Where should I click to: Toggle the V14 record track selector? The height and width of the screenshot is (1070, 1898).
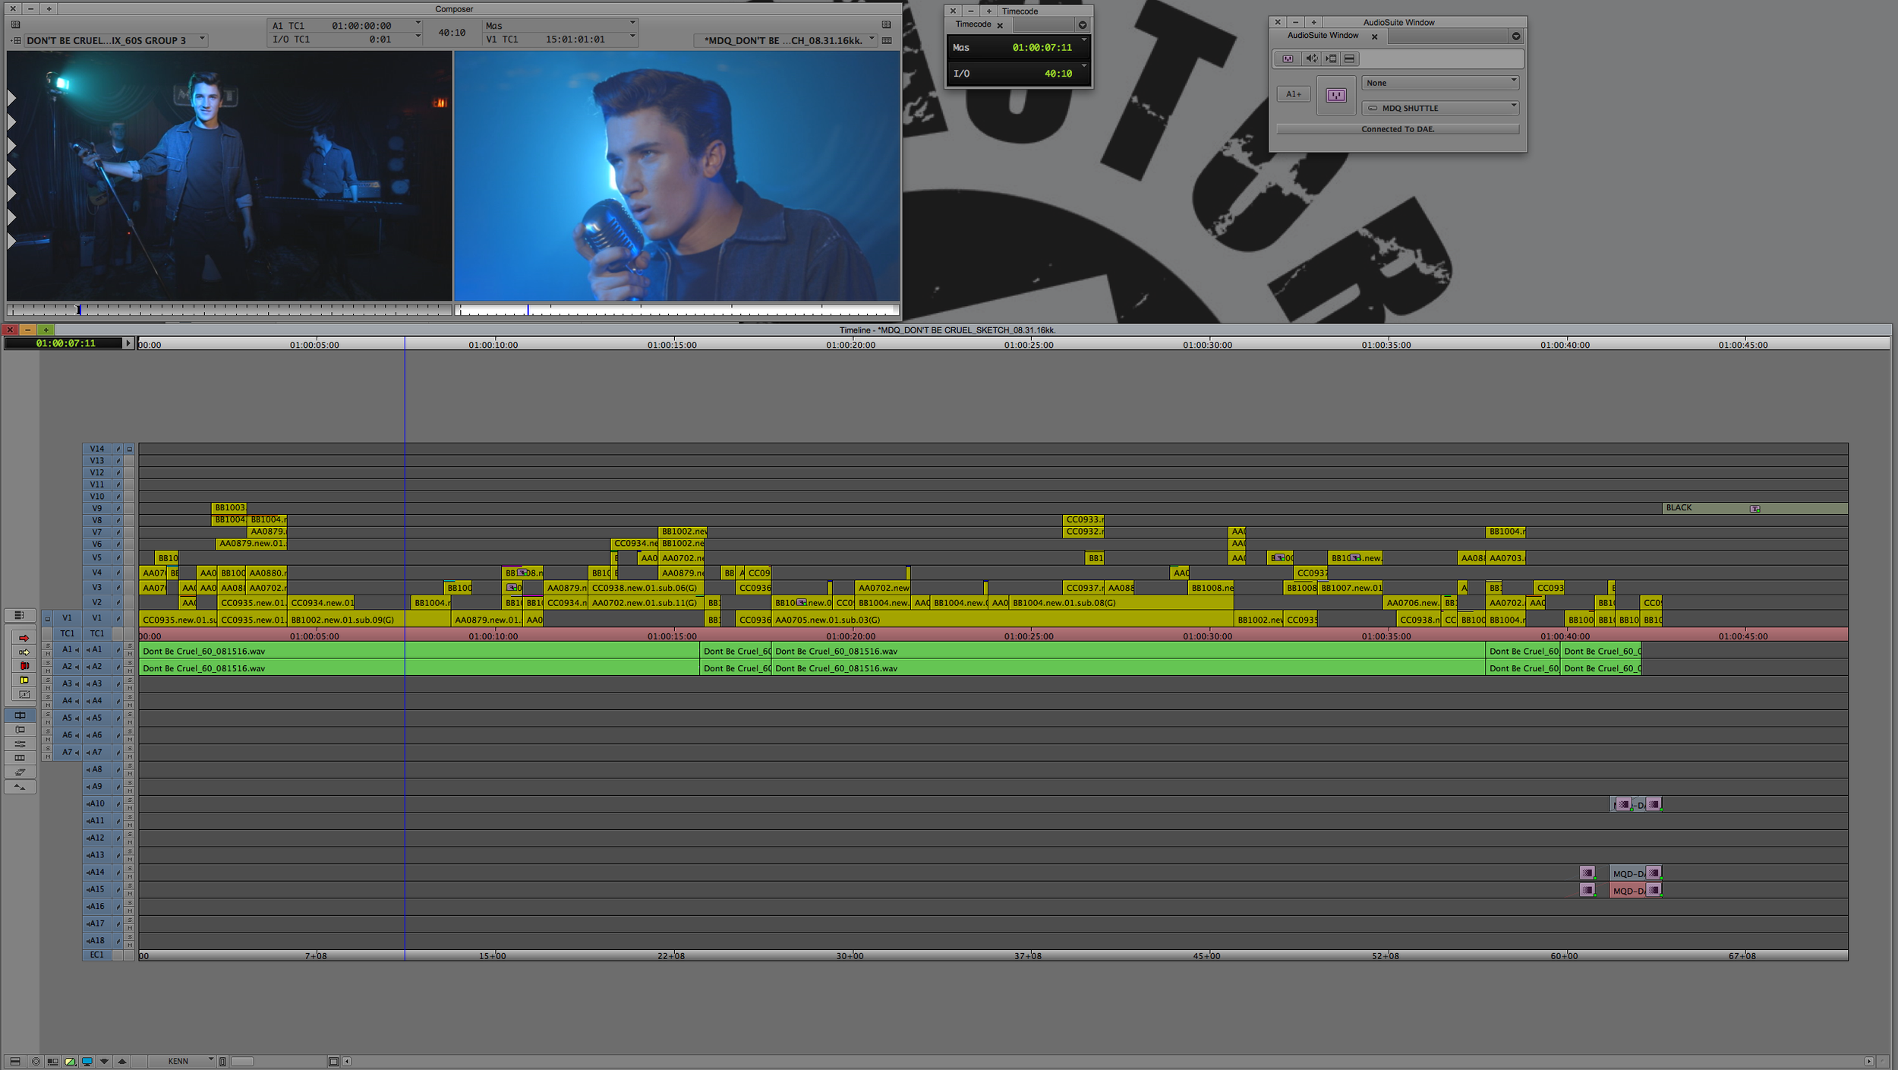(x=97, y=449)
